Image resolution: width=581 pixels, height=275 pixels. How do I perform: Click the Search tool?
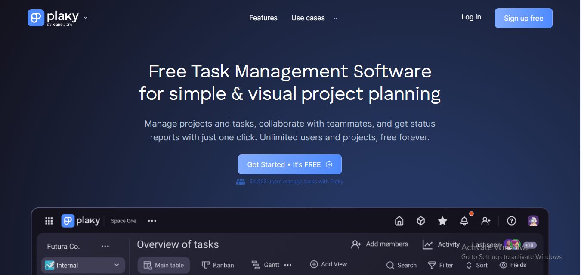401,265
